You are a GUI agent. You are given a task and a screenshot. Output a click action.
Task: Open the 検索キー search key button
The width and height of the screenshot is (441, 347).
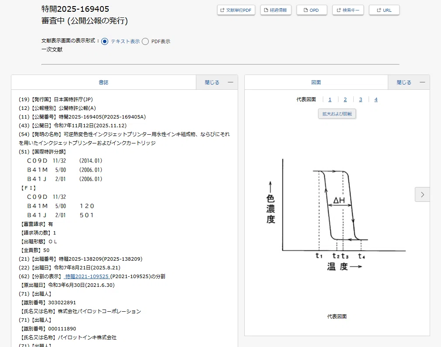[348, 10]
